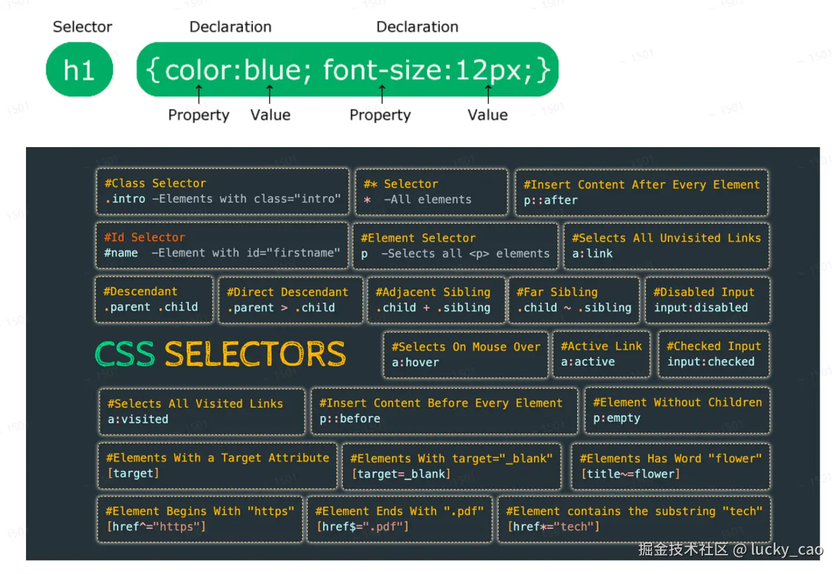Click the '#Insert Content Before Every Element' heading
839x574 pixels.
click(441, 403)
